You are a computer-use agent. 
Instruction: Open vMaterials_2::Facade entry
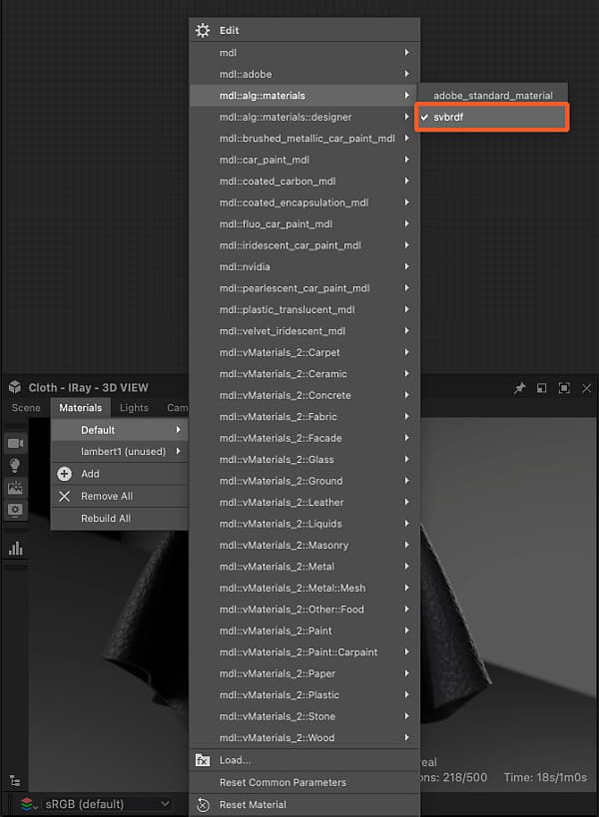tap(304, 438)
